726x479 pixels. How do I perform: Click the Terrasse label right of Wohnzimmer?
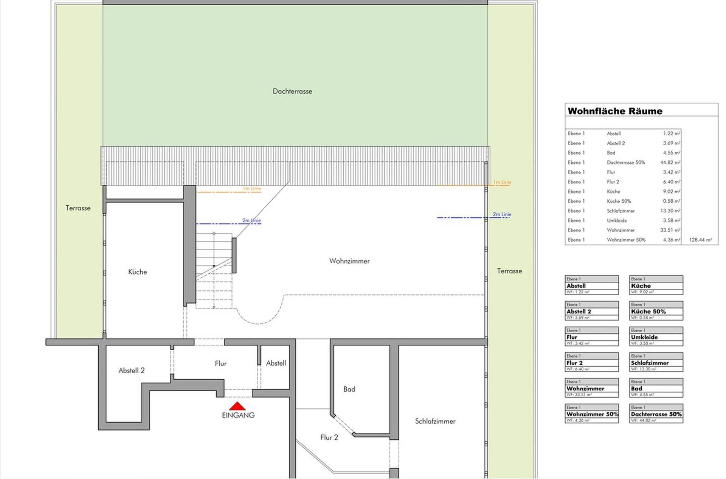509,271
